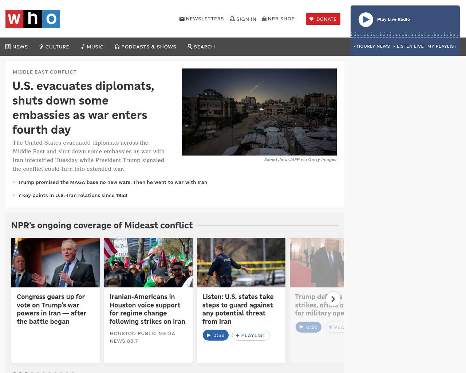The image size is (466, 373).
Task: Open the Culture section menu
Action: pyautogui.click(x=54, y=47)
